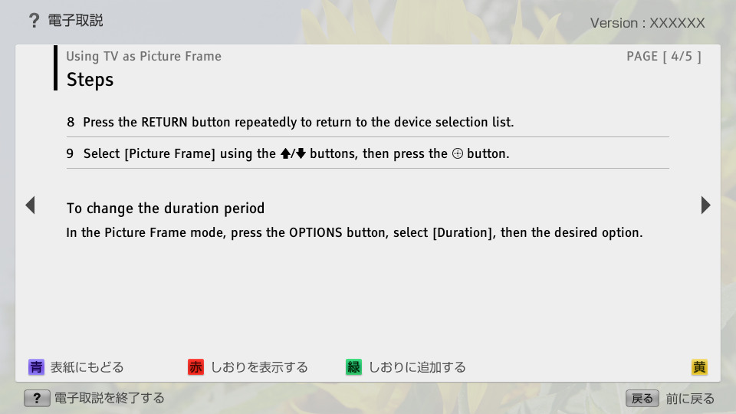Go to the previous page with left arrow
This screenshot has height=414, width=736.
click(30, 205)
